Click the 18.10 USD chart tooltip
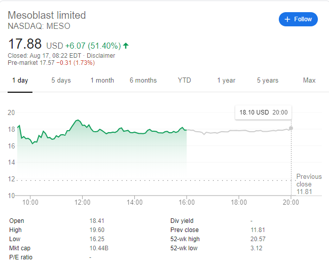The width and height of the screenshot is (329, 268). (x=263, y=112)
